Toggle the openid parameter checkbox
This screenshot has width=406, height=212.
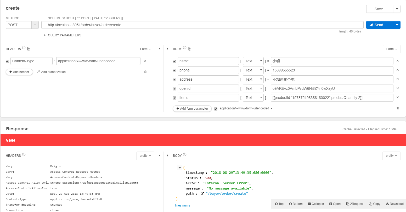174,89
